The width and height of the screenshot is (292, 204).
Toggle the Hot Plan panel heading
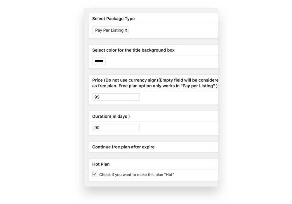coord(101,164)
